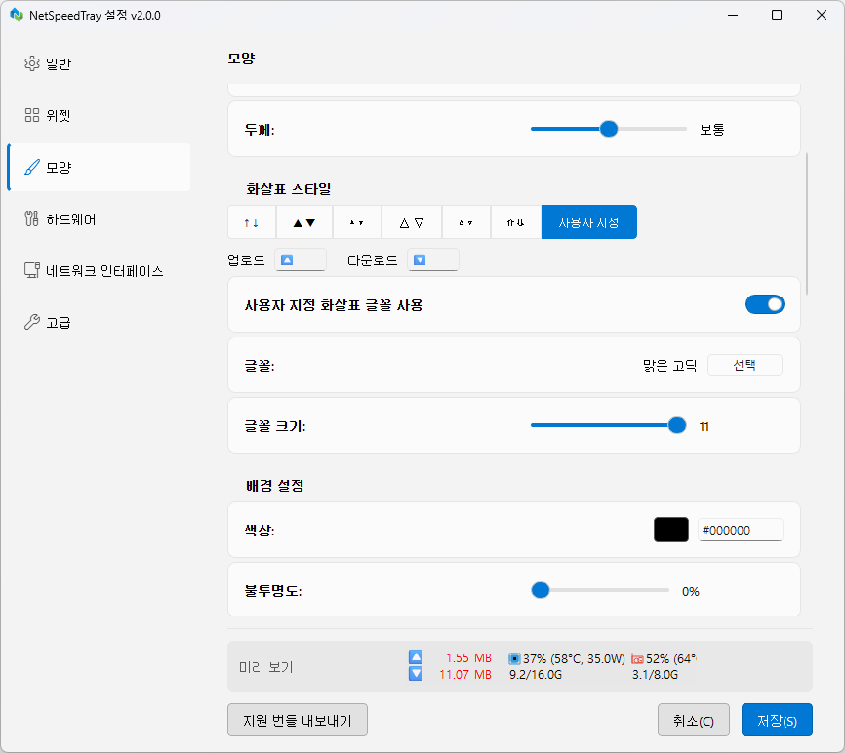Viewport: 845px width, 753px height.
Task: Click the 지원 번들 내보내기 button
Action: pyautogui.click(x=298, y=720)
